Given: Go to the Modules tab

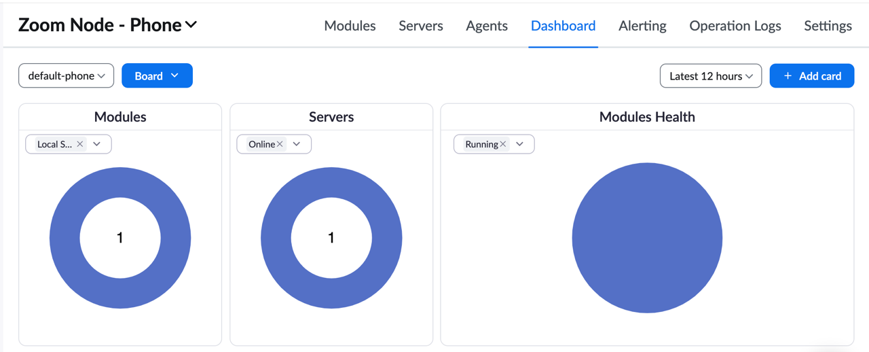Looking at the screenshot, I should (350, 26).
